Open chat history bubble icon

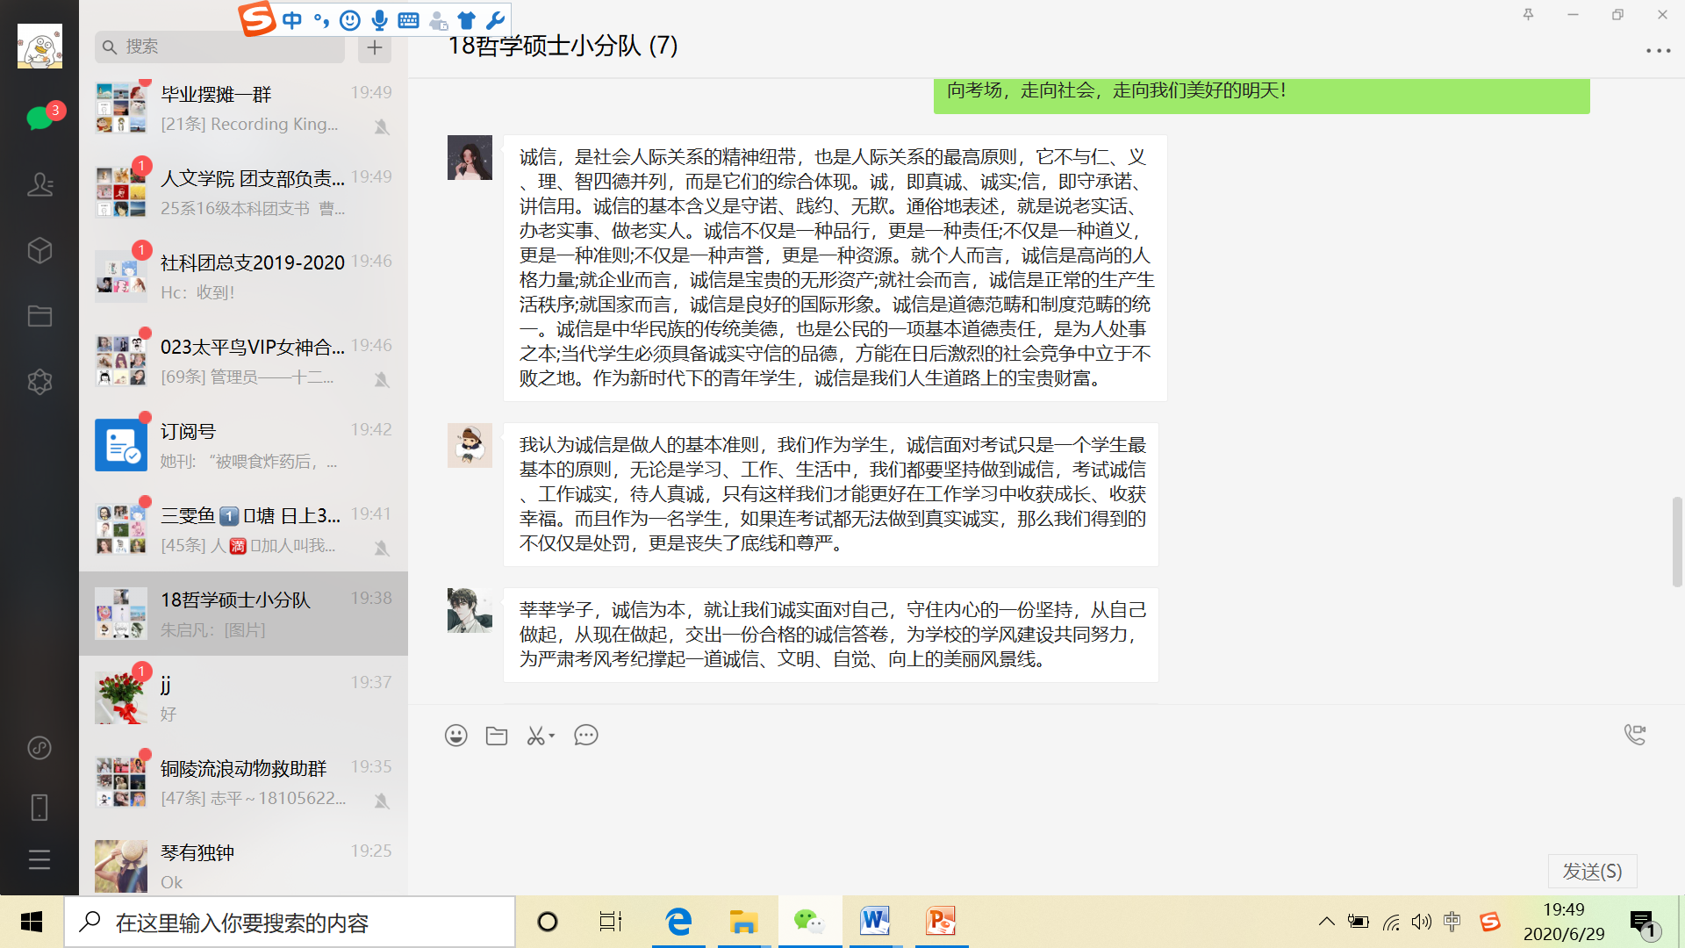coord(585,736)
